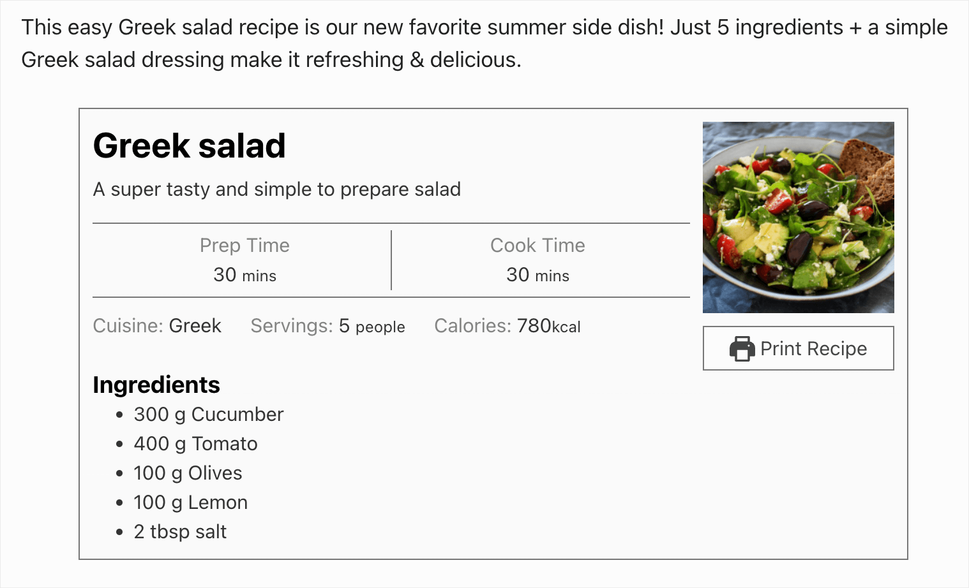Click the Ingredients heading
The width and height of the screenshot is (969, 588).
[156, 385]
